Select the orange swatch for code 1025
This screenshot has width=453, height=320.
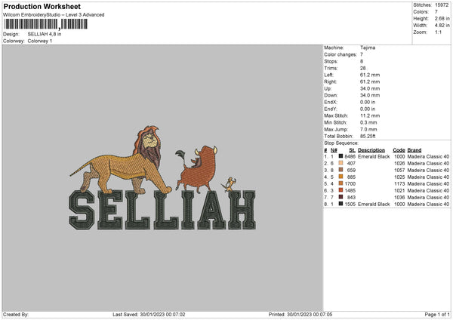point(341,177)
